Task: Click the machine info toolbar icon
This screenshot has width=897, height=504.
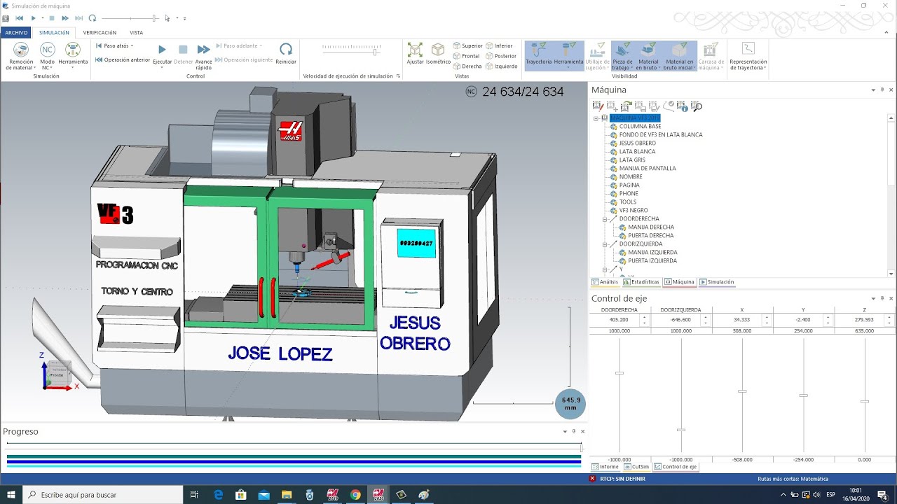Action: click(683, 106)
